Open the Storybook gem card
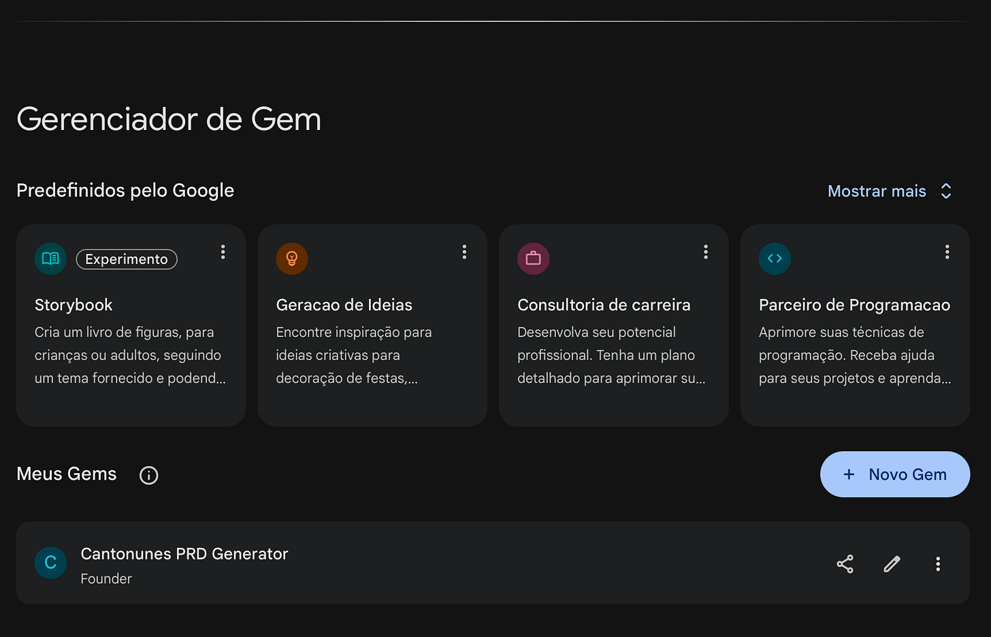This screenshot has width=991, height=637. click(x=131, y=325)
